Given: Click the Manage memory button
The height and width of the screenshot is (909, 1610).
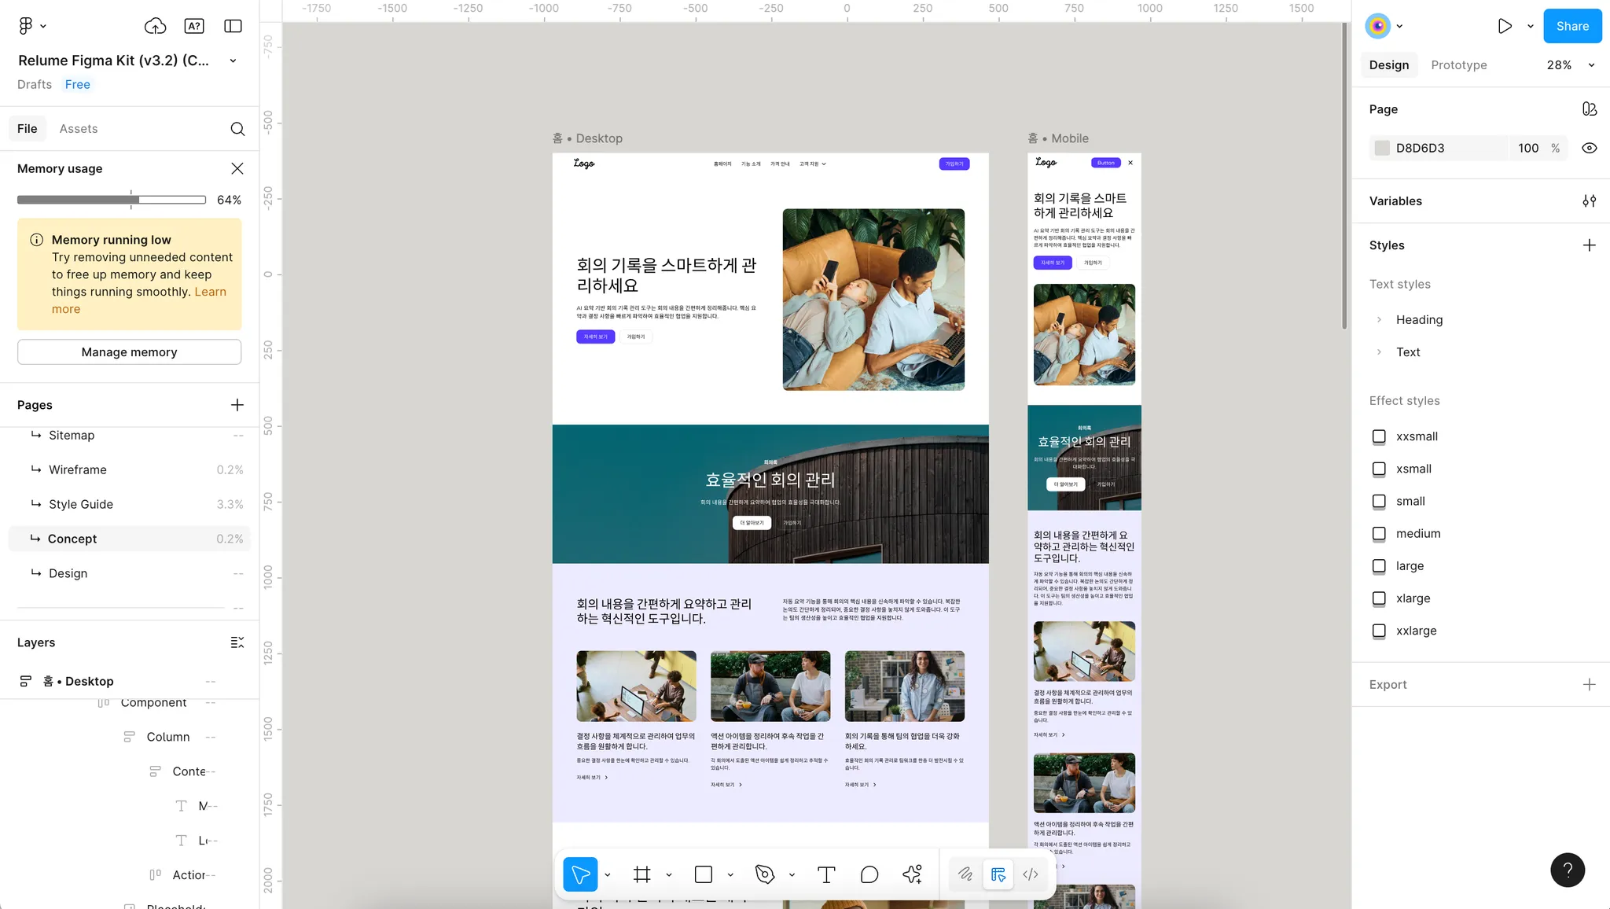Looking at the screenshot, I should (129, 351).
